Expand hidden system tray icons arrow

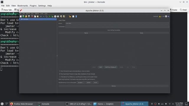tap(173, 104)
